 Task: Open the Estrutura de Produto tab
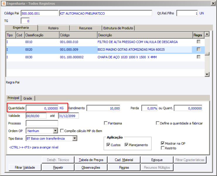(x=118, y=28)
